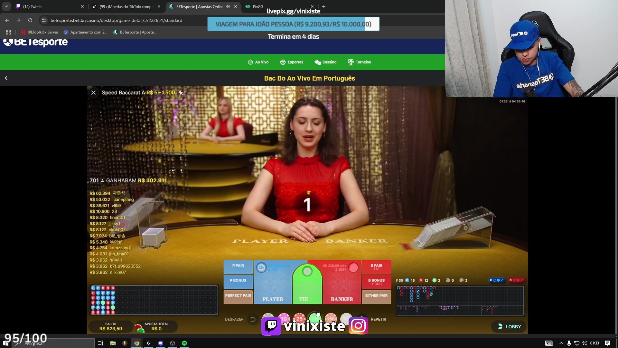Place a bet on B PAIR 11:1
Viewport: 618px width, 348px height.
(x=376, y=267)
